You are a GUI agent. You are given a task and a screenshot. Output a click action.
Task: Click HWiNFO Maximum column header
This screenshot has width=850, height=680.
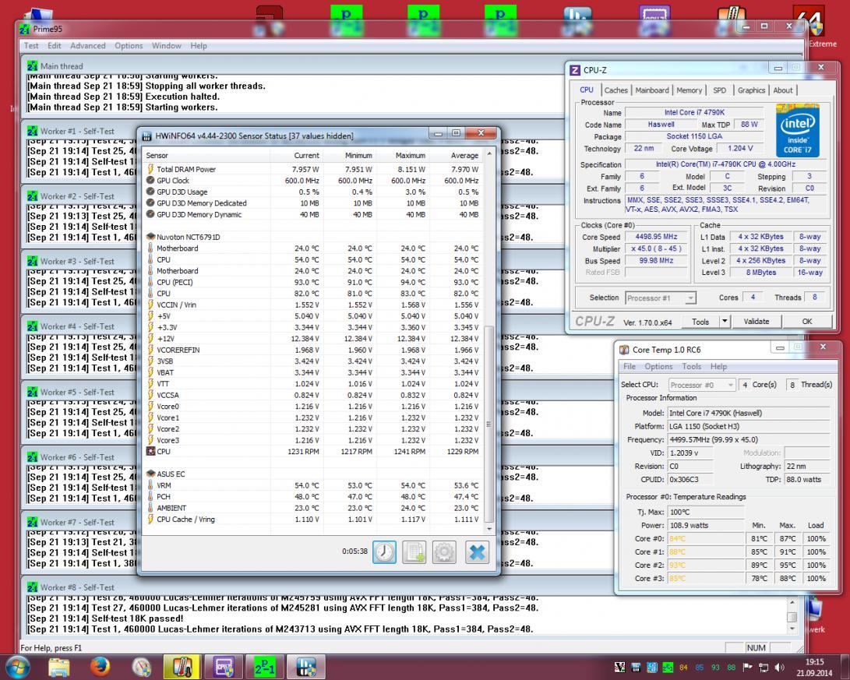pos(404,155)
